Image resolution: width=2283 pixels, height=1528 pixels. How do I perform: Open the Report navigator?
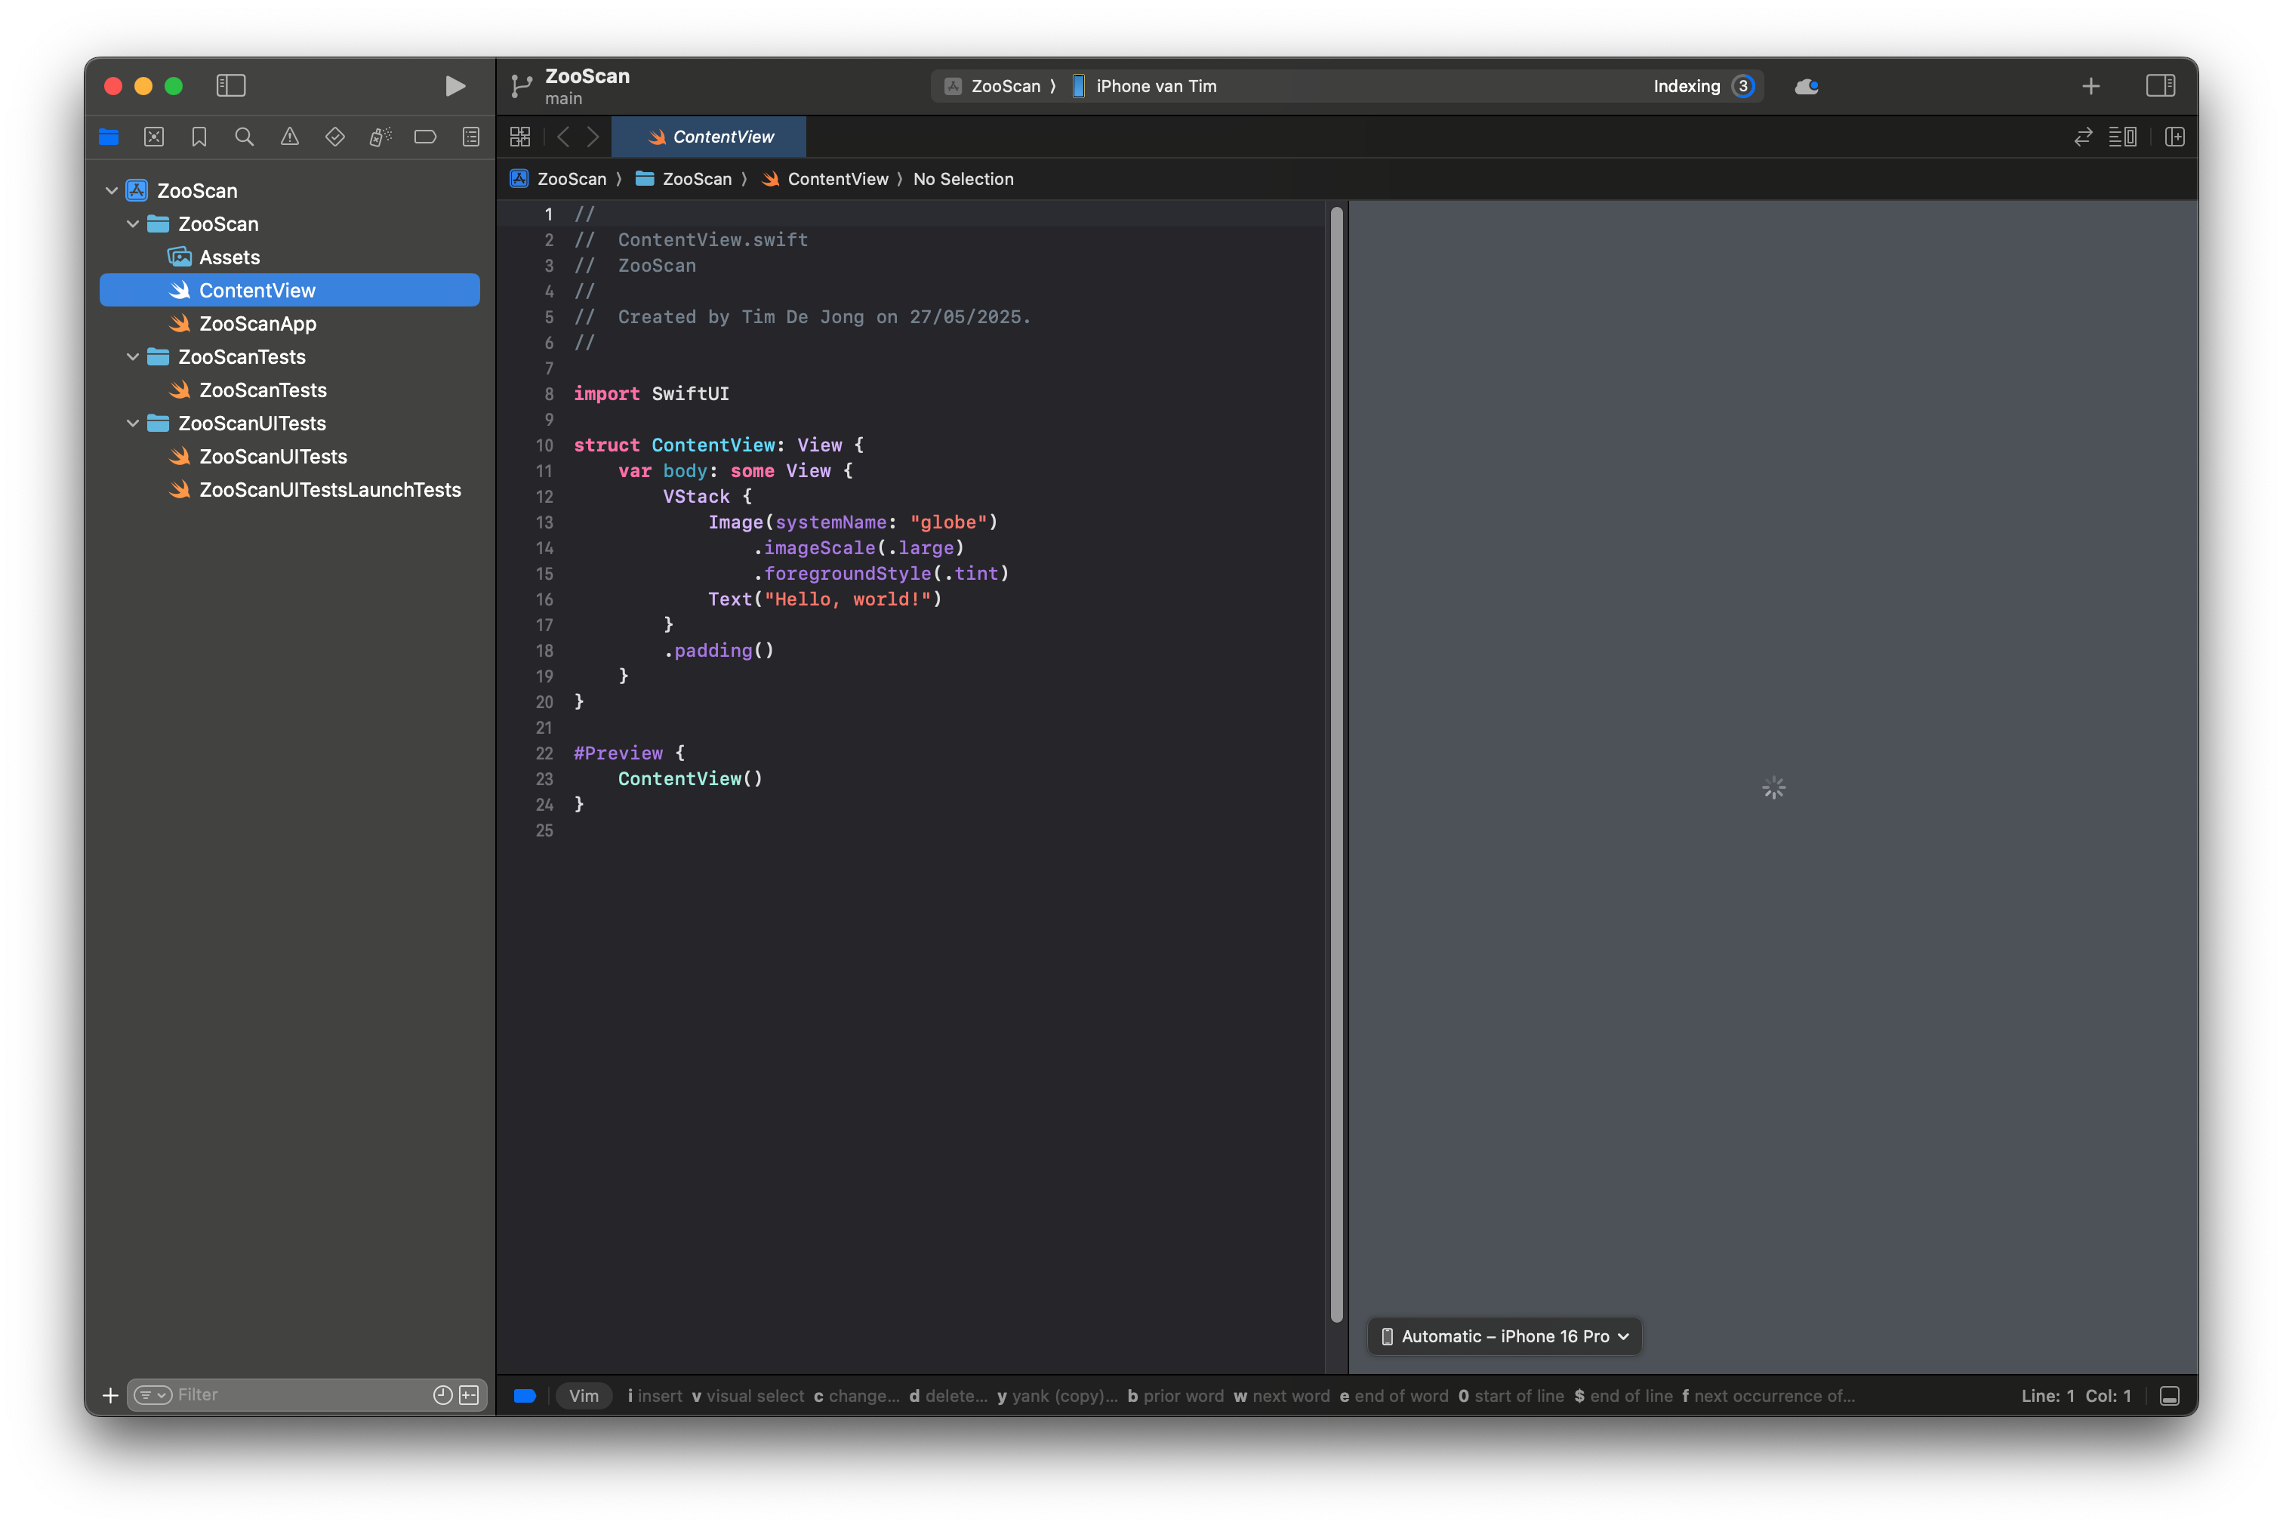470,137
